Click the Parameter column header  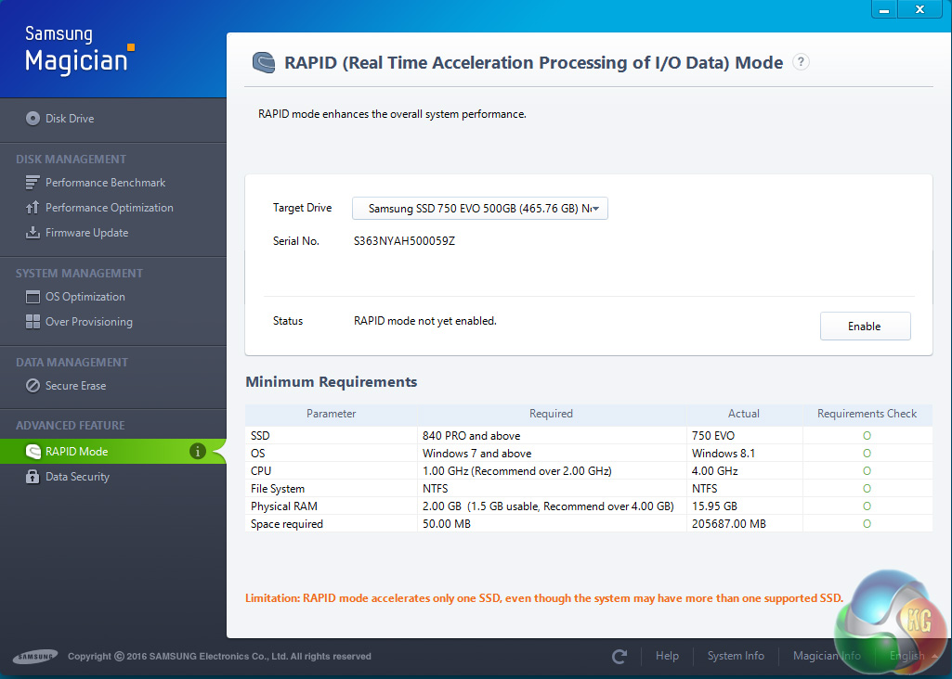(331, 414)
